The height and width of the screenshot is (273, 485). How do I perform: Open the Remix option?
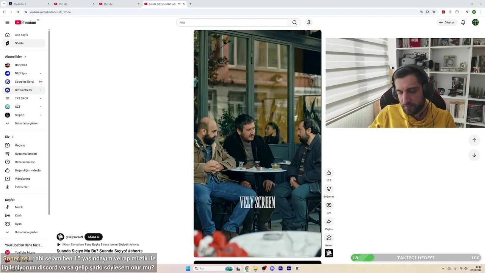(x=329, y=238)
